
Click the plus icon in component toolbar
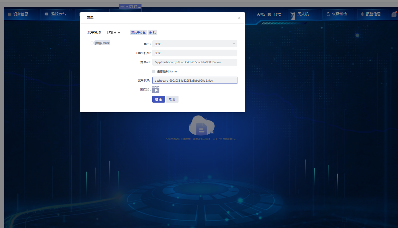coord(122,6)
